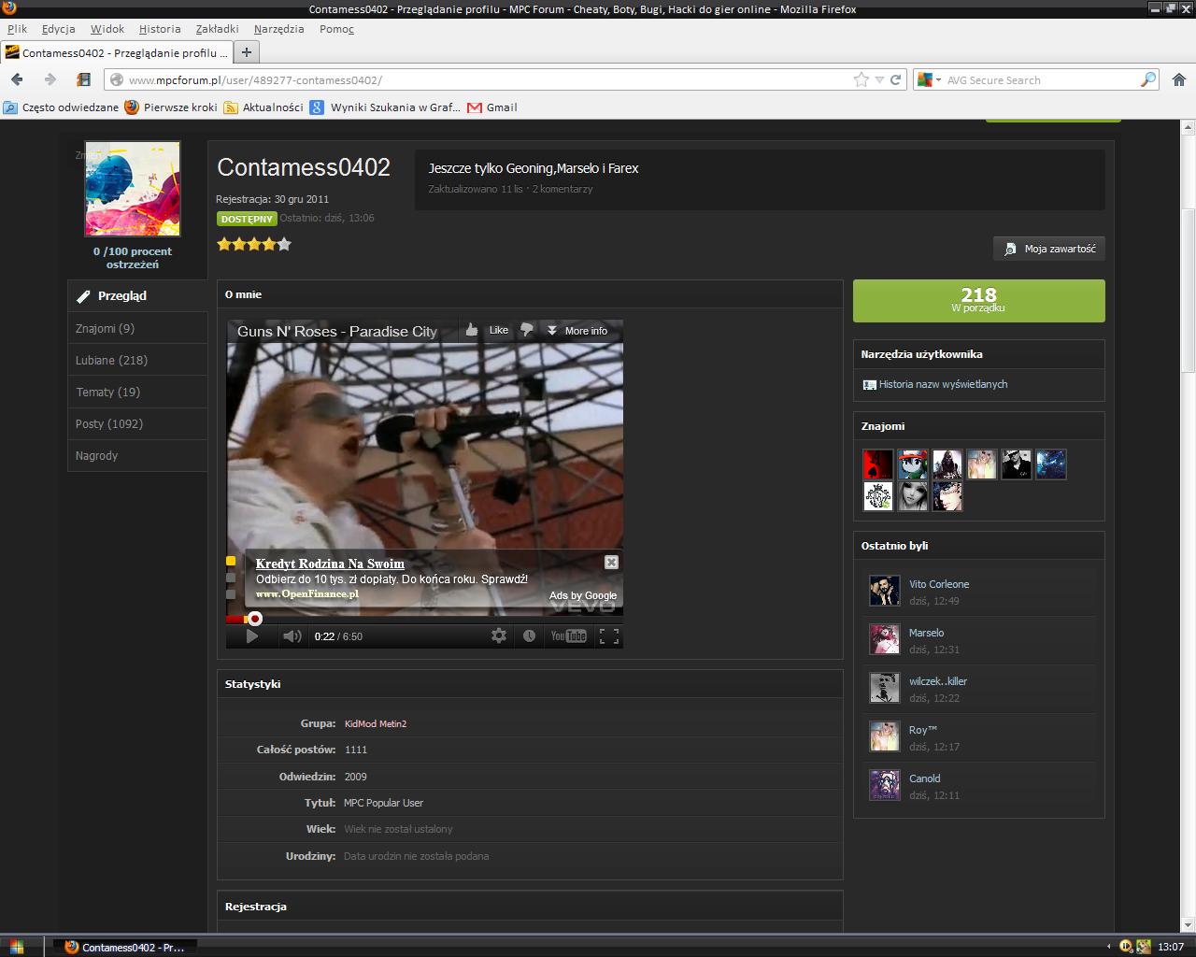Select the Znajomi (9) tab
This screenshot has width=1196, height=957.
pos(137,328)
